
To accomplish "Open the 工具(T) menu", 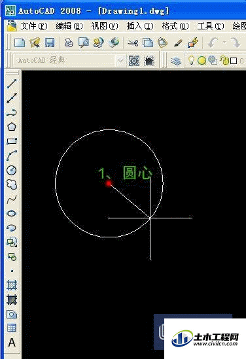I will click(211, 26).
